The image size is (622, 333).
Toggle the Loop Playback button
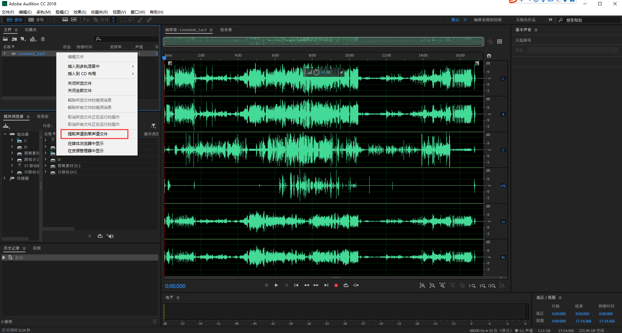pos(346,285)
